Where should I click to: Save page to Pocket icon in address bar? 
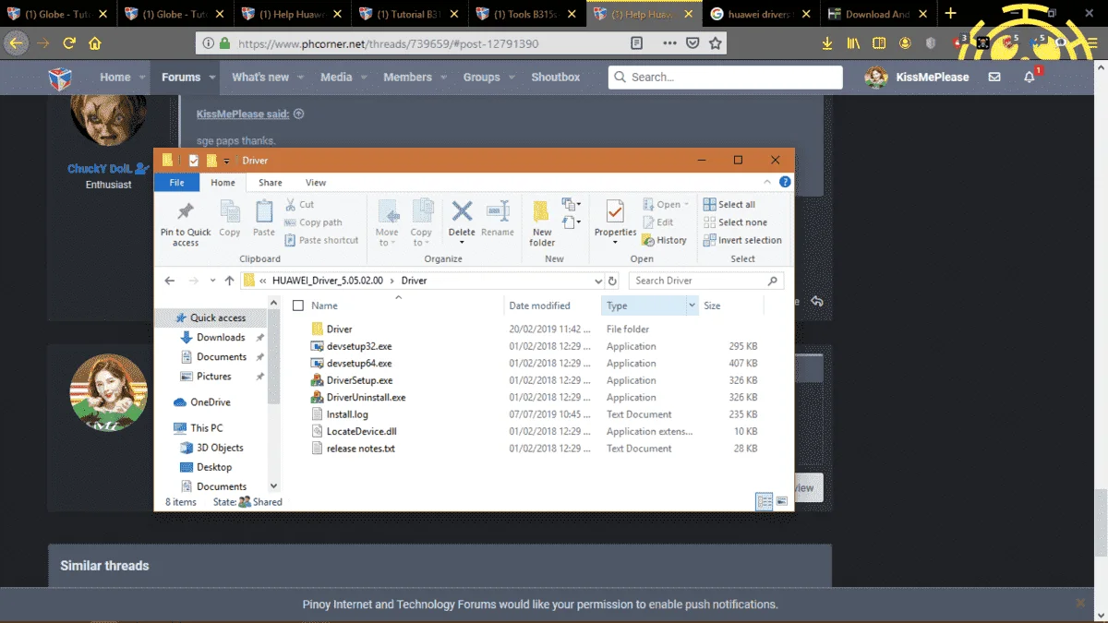coord(692,43)
